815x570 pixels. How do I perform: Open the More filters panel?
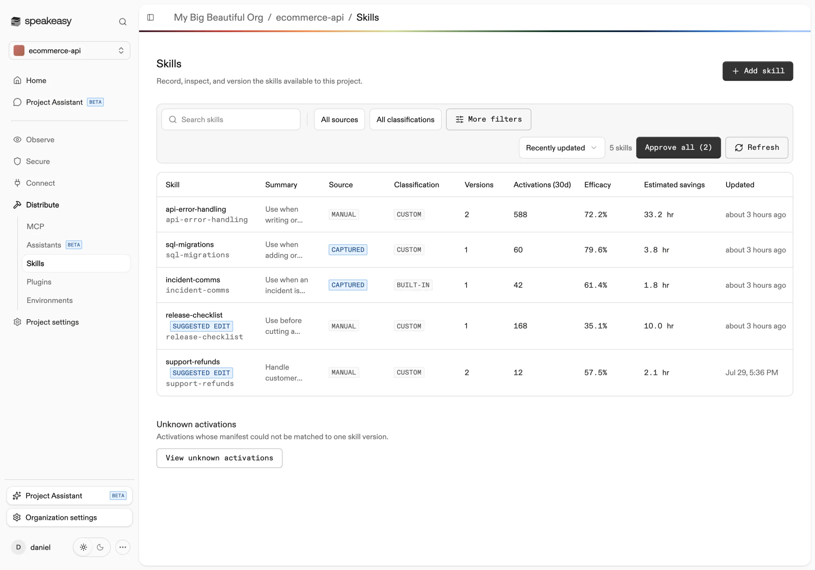click(x=488, y=119)
